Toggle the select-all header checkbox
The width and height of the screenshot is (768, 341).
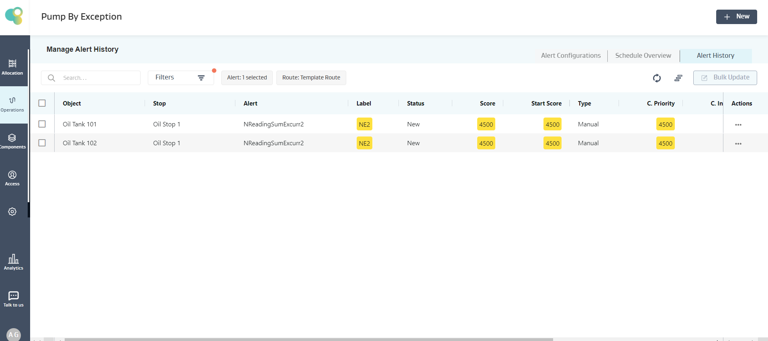click(42, 103)
